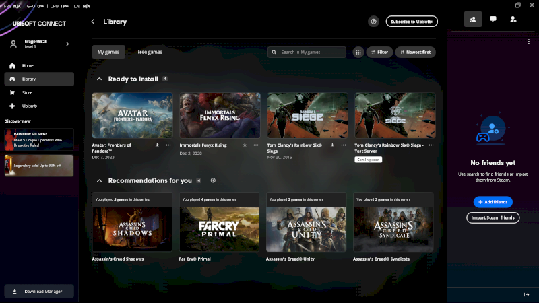539x303 pixels.
Task: Open more options for Avatar: Frontiers of Pandora
Action: [168, 145]
